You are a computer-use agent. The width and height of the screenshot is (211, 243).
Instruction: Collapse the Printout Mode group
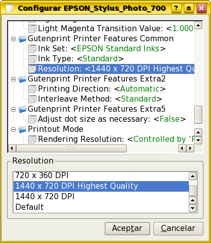[14, 129]
